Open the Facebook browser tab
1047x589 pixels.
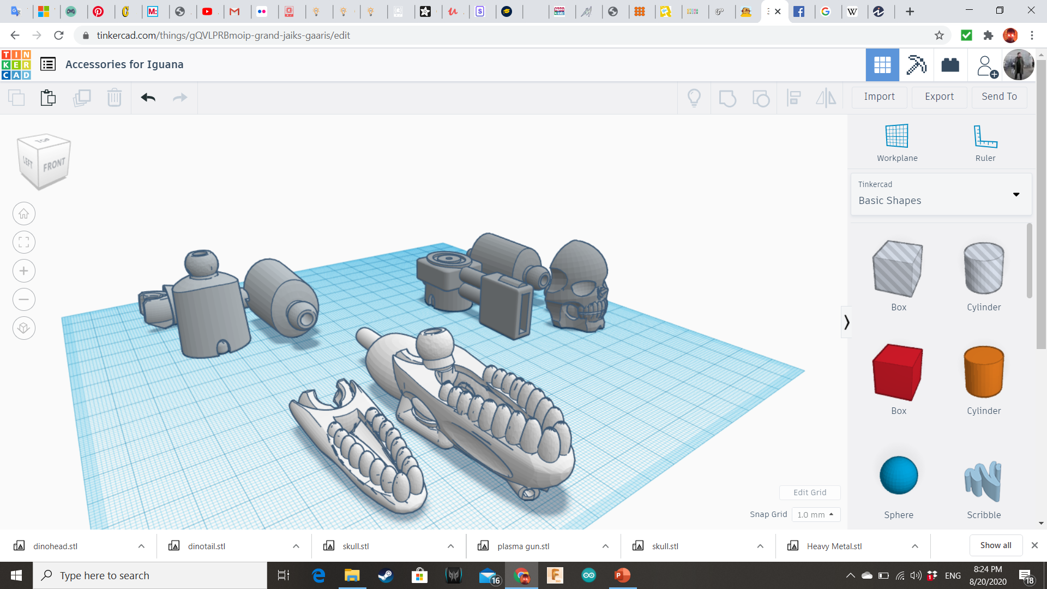799,11
